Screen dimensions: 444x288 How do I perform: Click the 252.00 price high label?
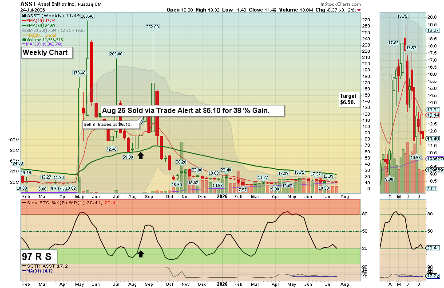tap(153, 27)
